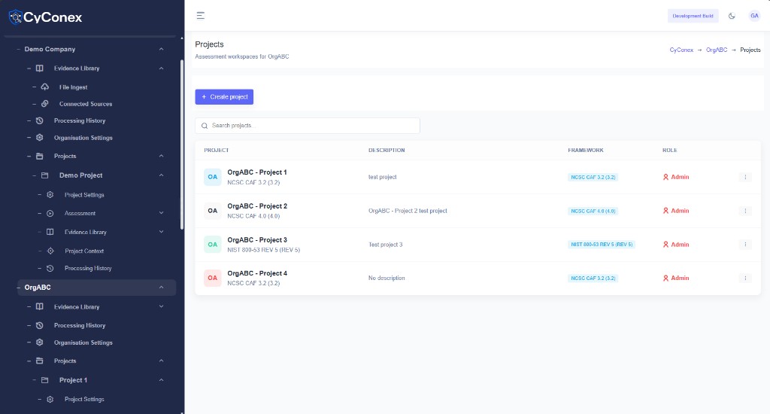
Task: Click the search magnifier icon
Action: tap(205, 126)
